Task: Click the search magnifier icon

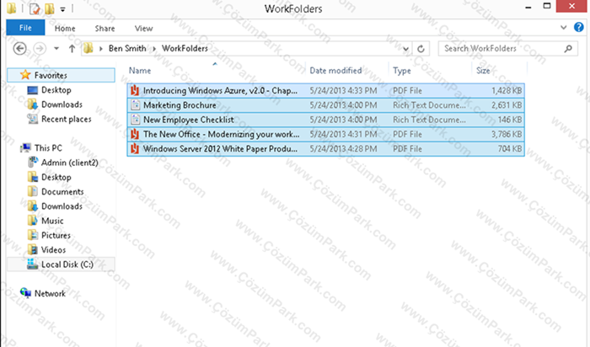Action: click(568, 49)
